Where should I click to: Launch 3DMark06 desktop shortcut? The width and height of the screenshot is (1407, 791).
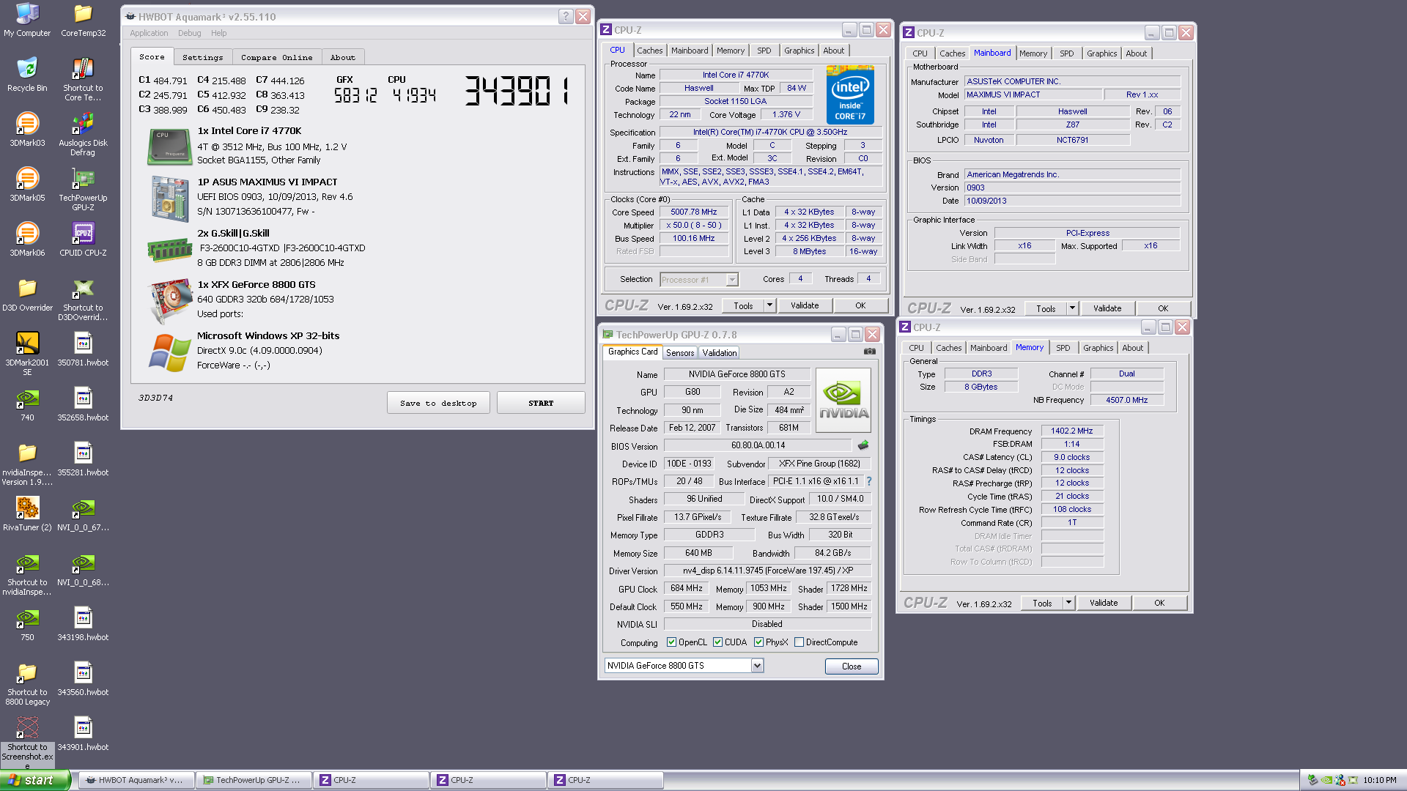pos(27,239)
